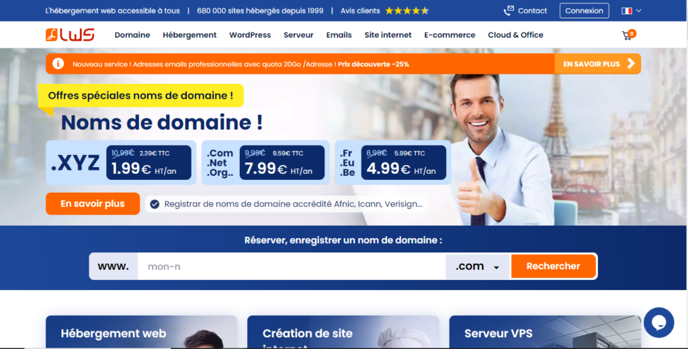The height and width of the screenshot is (349, 688).
Task: Expand the language selector chevron
Action: coord(638,11)
